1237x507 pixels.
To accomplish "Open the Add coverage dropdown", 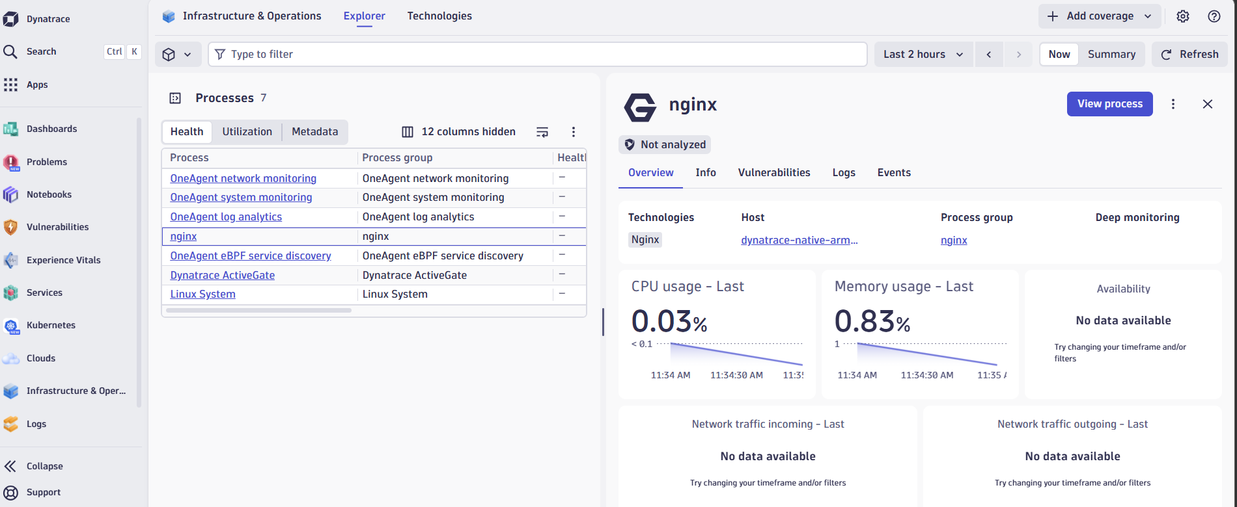I will (x=1100, y=16).
